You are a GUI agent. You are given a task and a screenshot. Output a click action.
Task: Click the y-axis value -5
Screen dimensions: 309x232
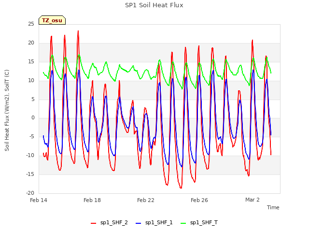(32, 136)
